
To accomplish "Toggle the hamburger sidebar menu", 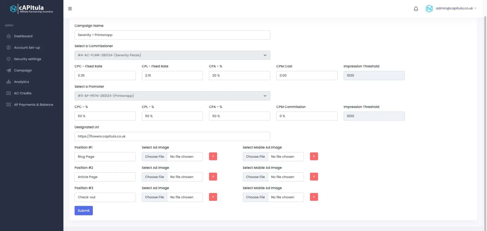I will 70,9.
